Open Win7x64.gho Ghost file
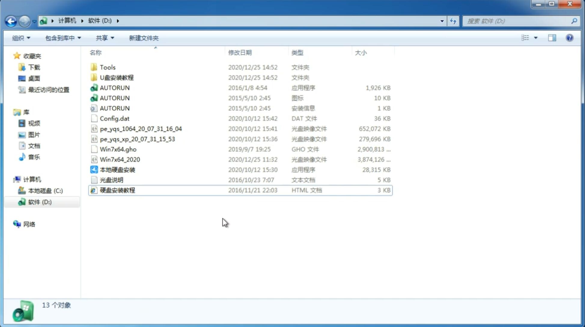585x327 pixels. (118, 149)
